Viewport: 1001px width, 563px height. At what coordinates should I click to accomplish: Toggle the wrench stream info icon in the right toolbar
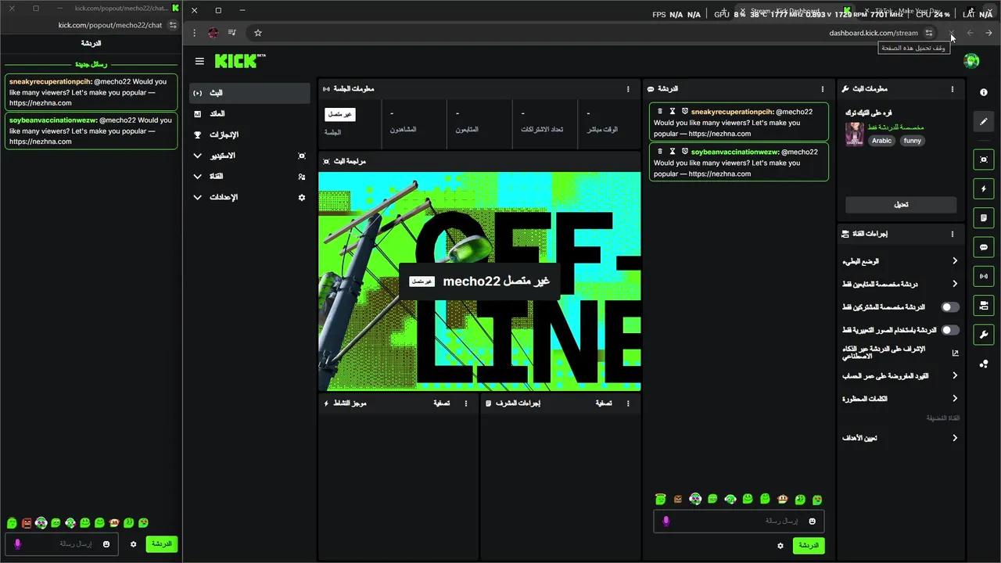pyautogui.click(x=984, y=335)
